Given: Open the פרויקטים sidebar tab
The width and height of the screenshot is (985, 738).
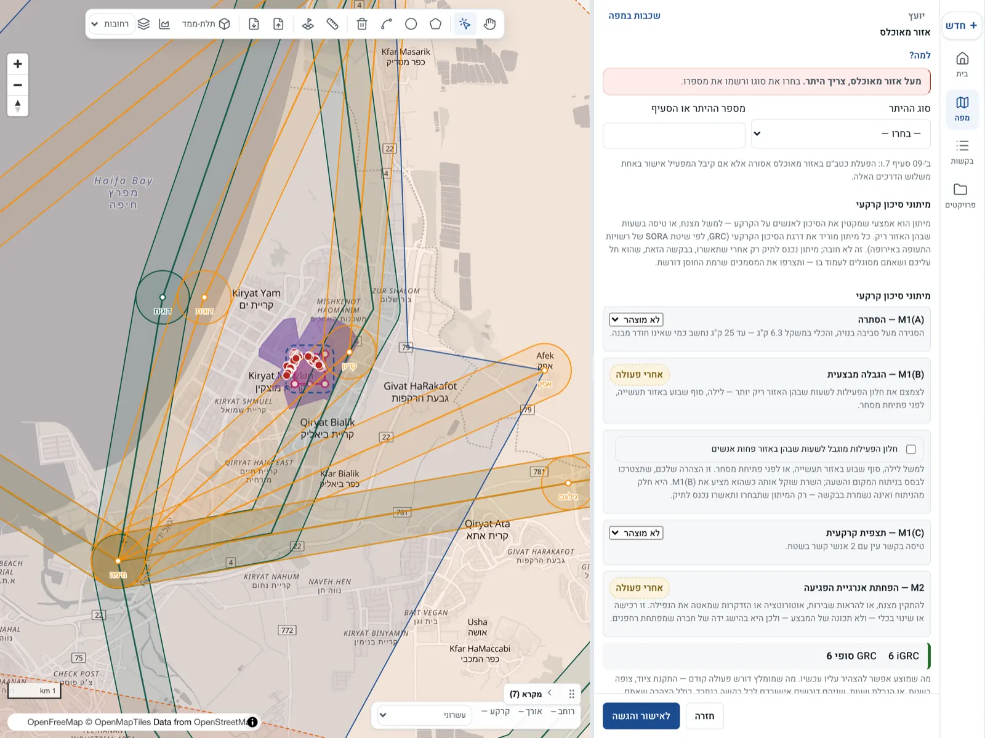Looking at the screenshot, I should [x=960, y=195].
